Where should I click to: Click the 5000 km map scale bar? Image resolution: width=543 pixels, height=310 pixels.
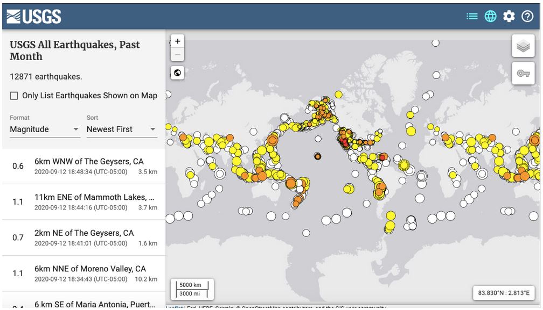[192, 285]
